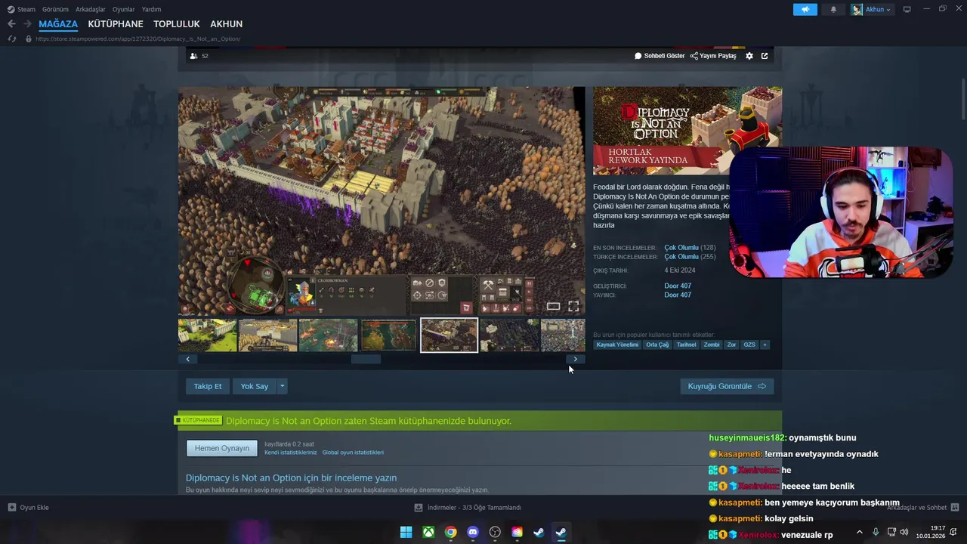The width and height of the screenshot is (967, 544).
Task: Select the Tarihsel tag
Action: 687,345
